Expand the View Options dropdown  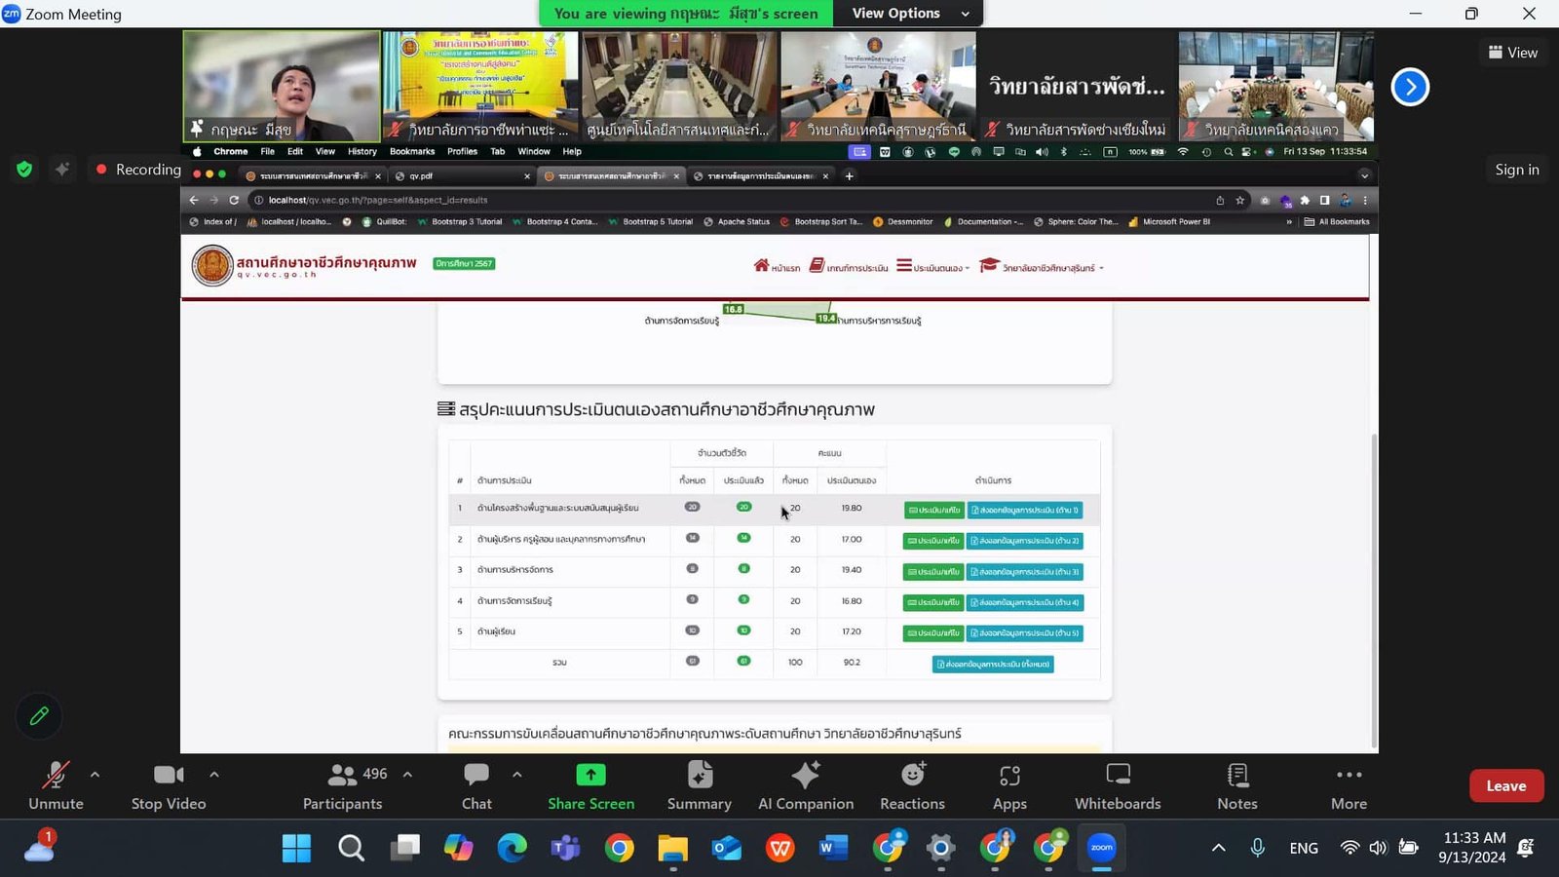coord(908,14)
